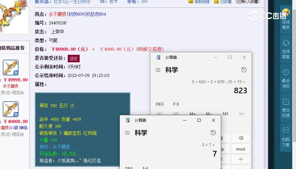
Task: Click the divide key on back calculator
Action: click(x=241, y=159)
